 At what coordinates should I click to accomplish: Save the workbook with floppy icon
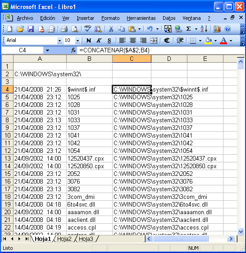(x=31, y=29)
